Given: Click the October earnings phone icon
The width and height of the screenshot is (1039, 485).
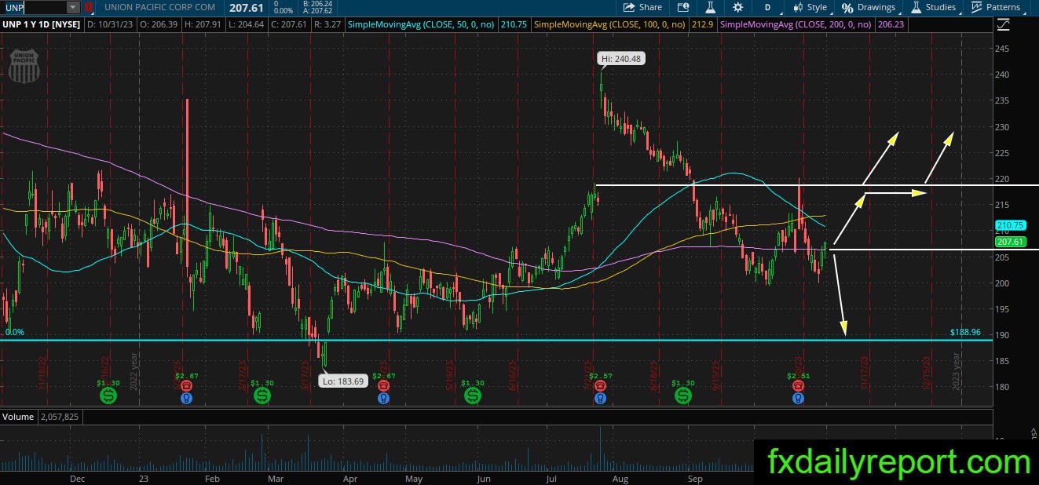Looking at the screenshot, I should (798, 385).
